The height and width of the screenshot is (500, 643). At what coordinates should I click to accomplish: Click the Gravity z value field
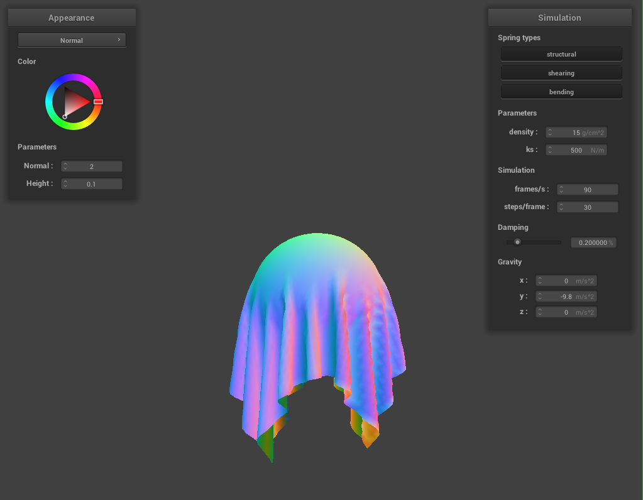[x=566, y=312]
